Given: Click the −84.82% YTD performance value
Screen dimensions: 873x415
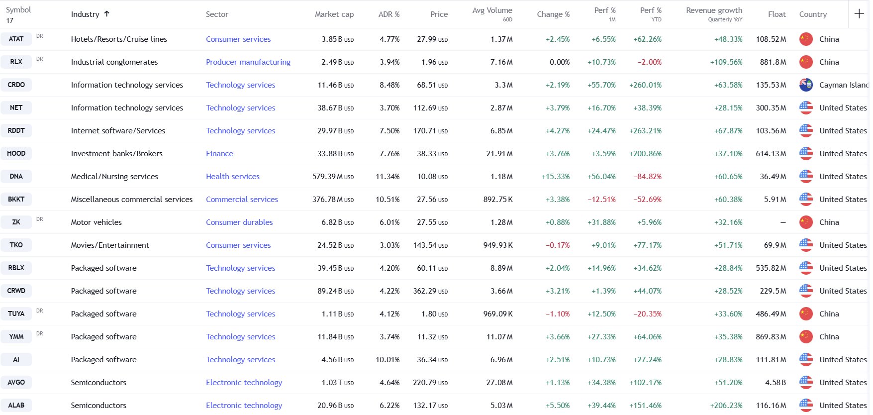Looking at the screenshot, I should click(647, 177).
